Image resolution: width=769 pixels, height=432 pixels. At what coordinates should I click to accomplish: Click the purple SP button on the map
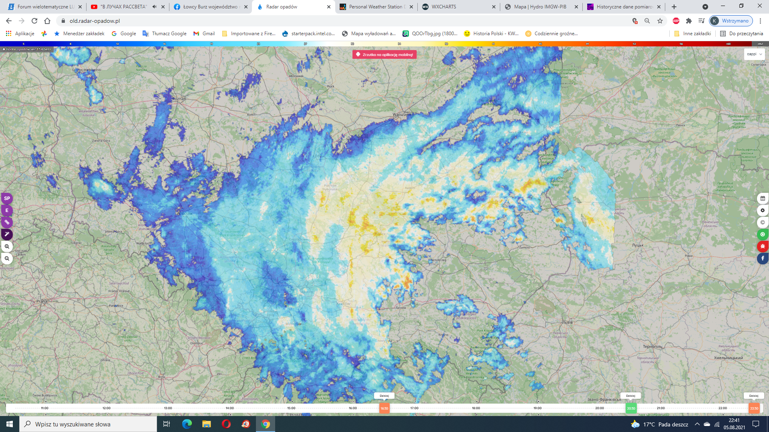pos(7,198)
